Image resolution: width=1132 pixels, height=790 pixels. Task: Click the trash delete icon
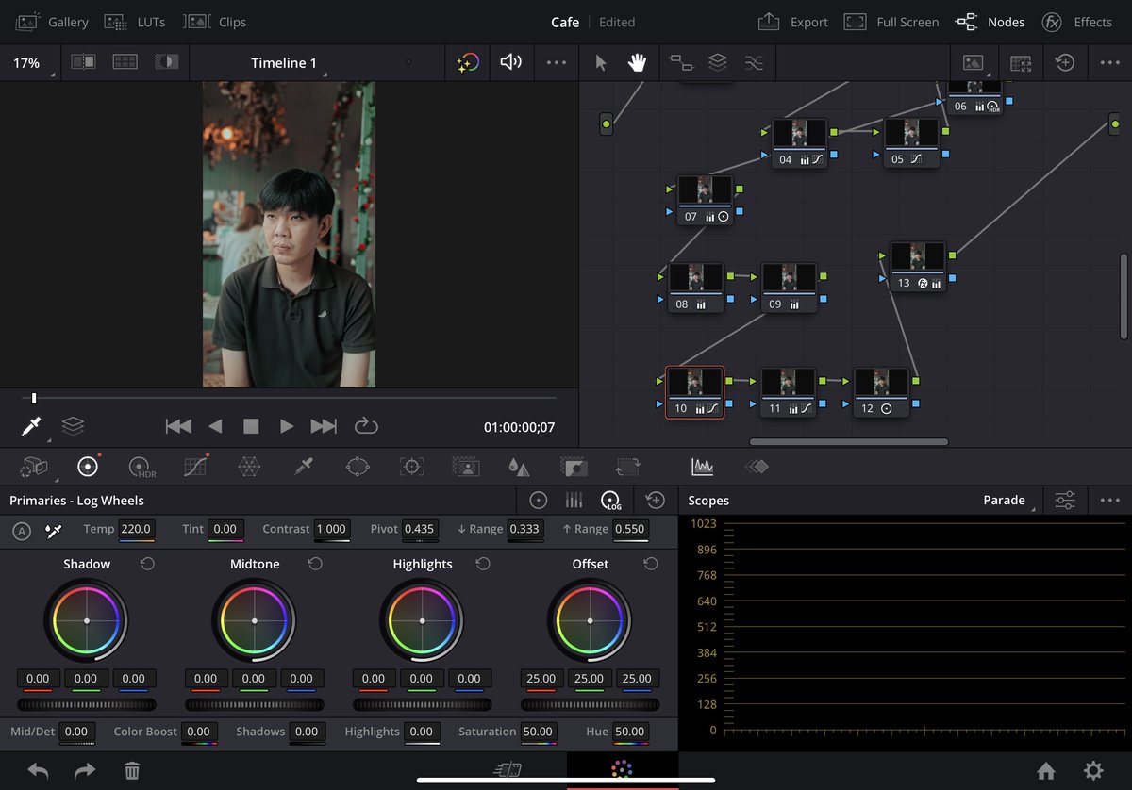tap(132, 770)
